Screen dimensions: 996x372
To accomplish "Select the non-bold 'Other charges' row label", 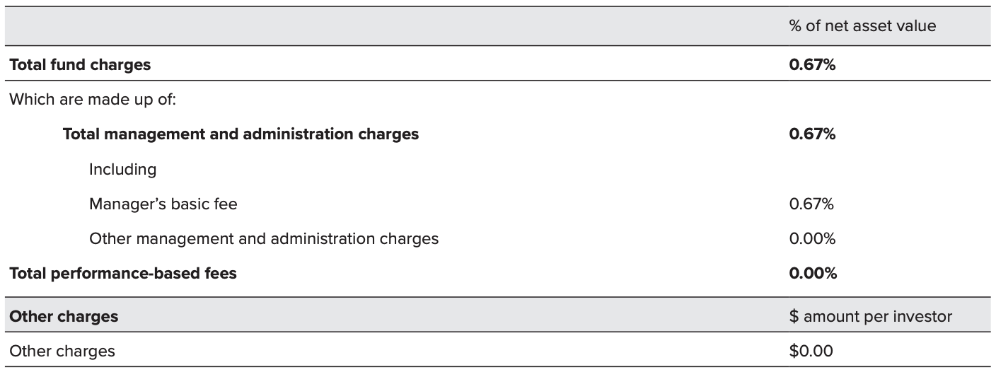I will click(x=62, y=351).
